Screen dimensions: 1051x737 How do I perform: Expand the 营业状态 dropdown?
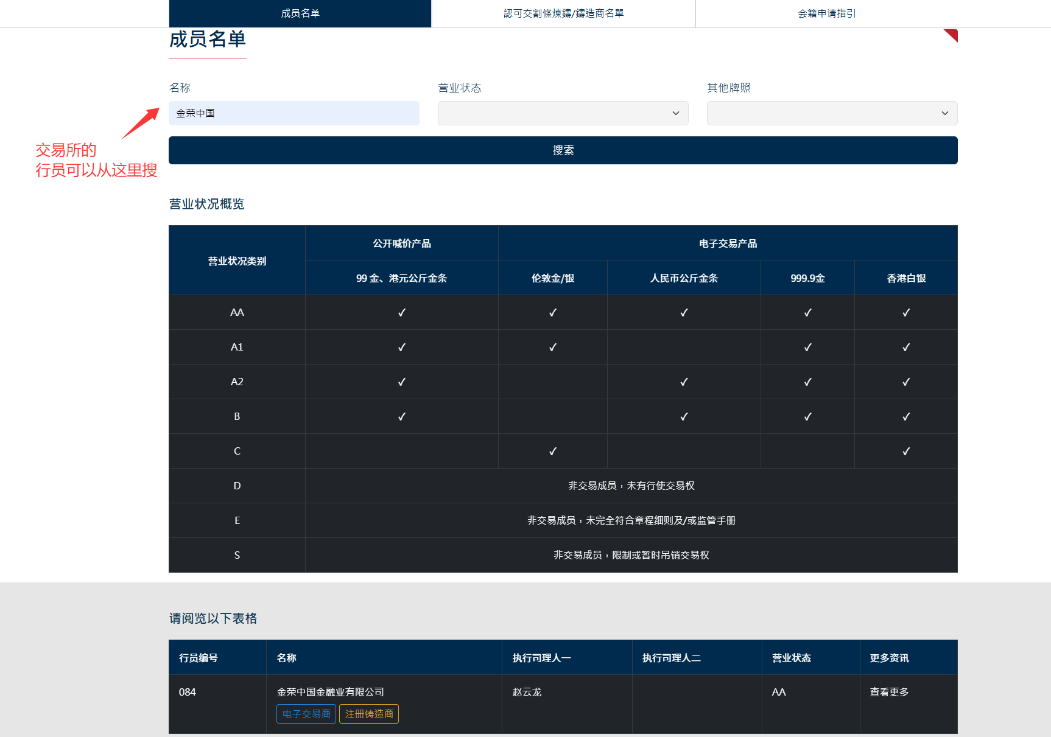pos(563,113)
